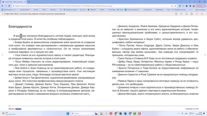This screenshot has width=207, height=116.
Task: Click the reading progress slider handle
Action: (x=11, y=106)
